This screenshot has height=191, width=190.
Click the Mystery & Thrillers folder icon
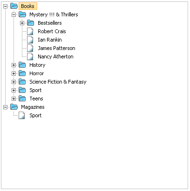coord(22,14)
